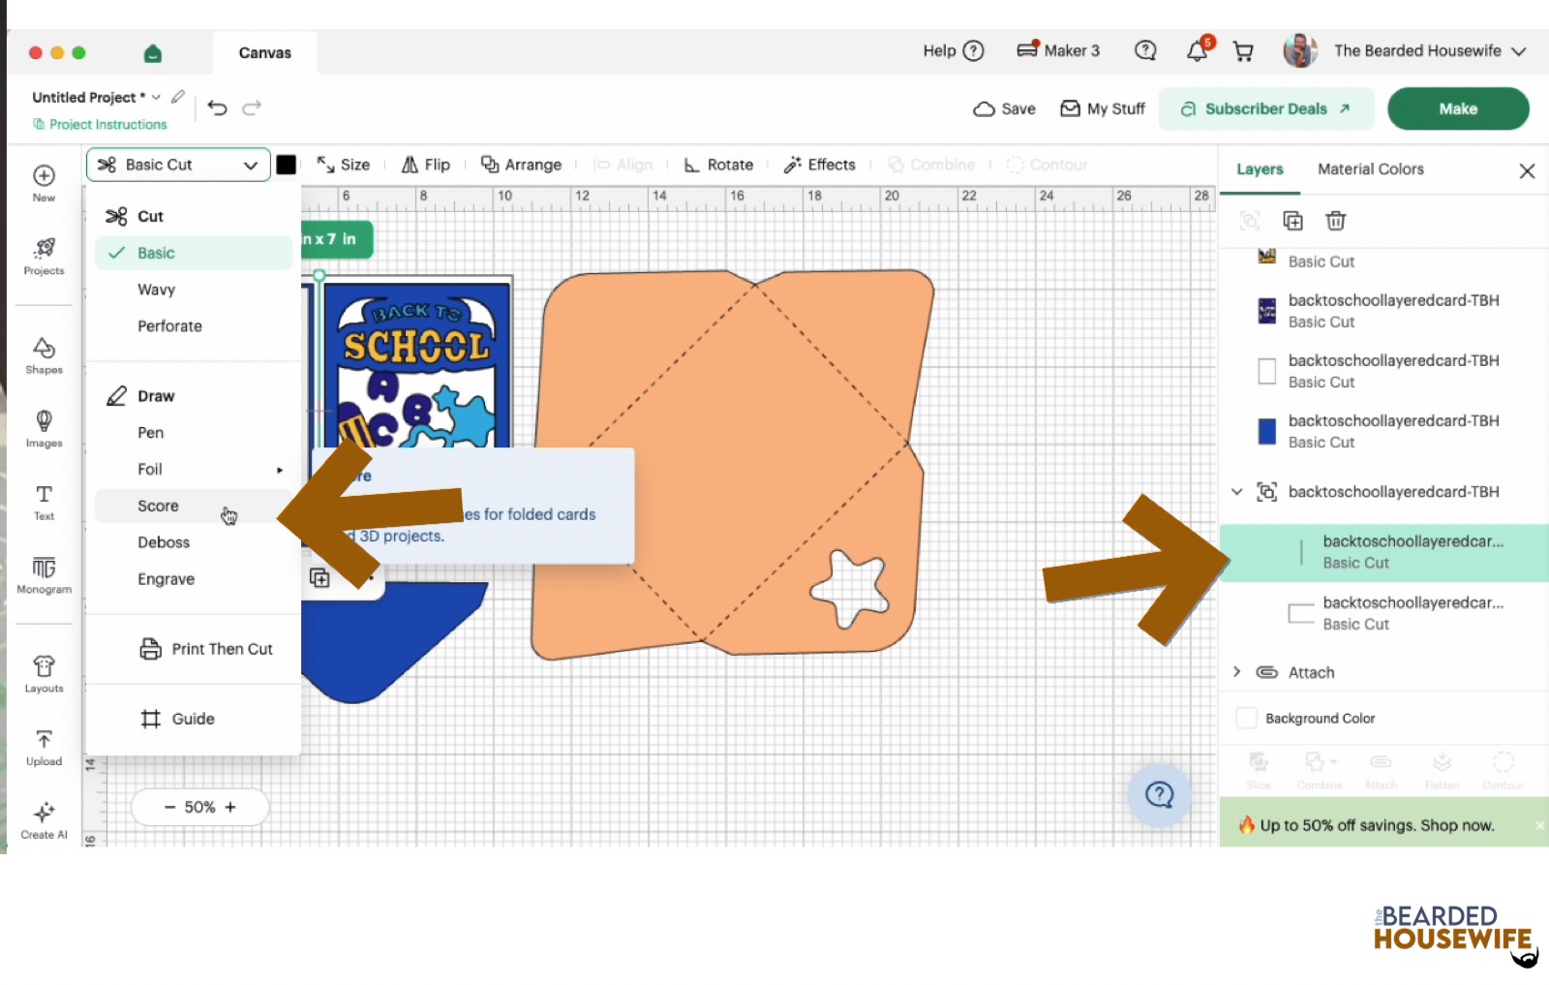Collapse the backtoschoollayeredcard-TBH group
The image size is (1549, 985).
(1236, 492)
